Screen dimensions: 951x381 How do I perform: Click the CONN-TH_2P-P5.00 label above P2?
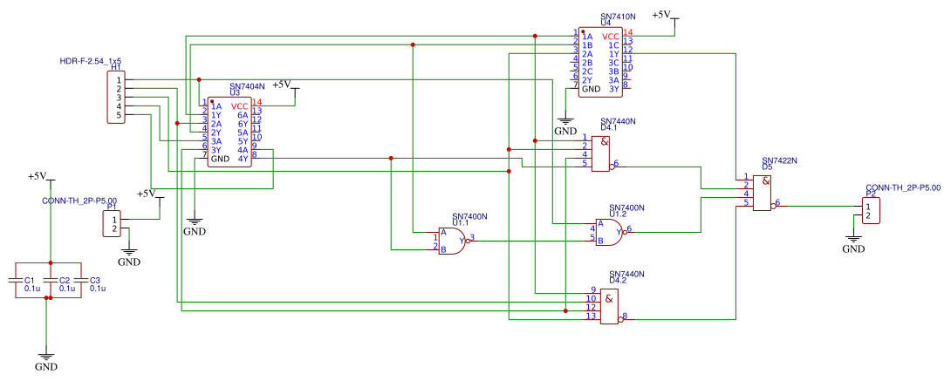click(x=903, y=187)
